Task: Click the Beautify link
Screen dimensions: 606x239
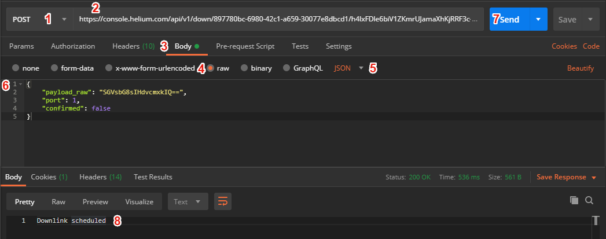Action: (x=580, y=68)
